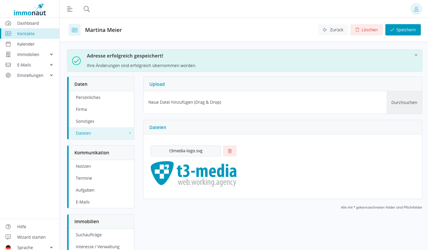Viewport: 428px width, 250px height.
Task: Open the user profile avatar icon
Action: pos(416,9)
